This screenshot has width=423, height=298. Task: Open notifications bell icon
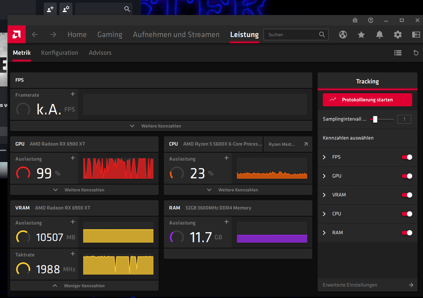tap(379, 35)
